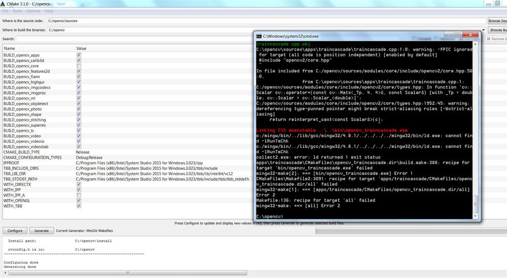Close the cmd.exe window
Screen dimensions: 507x278
coord(470,35)
